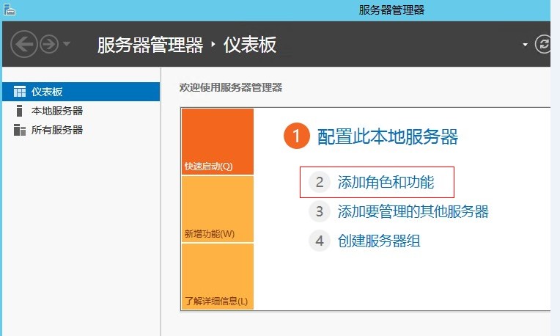
Task: Click the number 4 circle badge
Action: 319,241
